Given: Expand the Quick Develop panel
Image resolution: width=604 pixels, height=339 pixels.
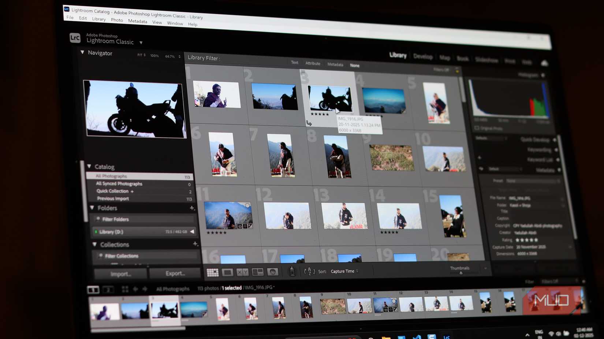Looking at the screenshot, I should point(536,140).
